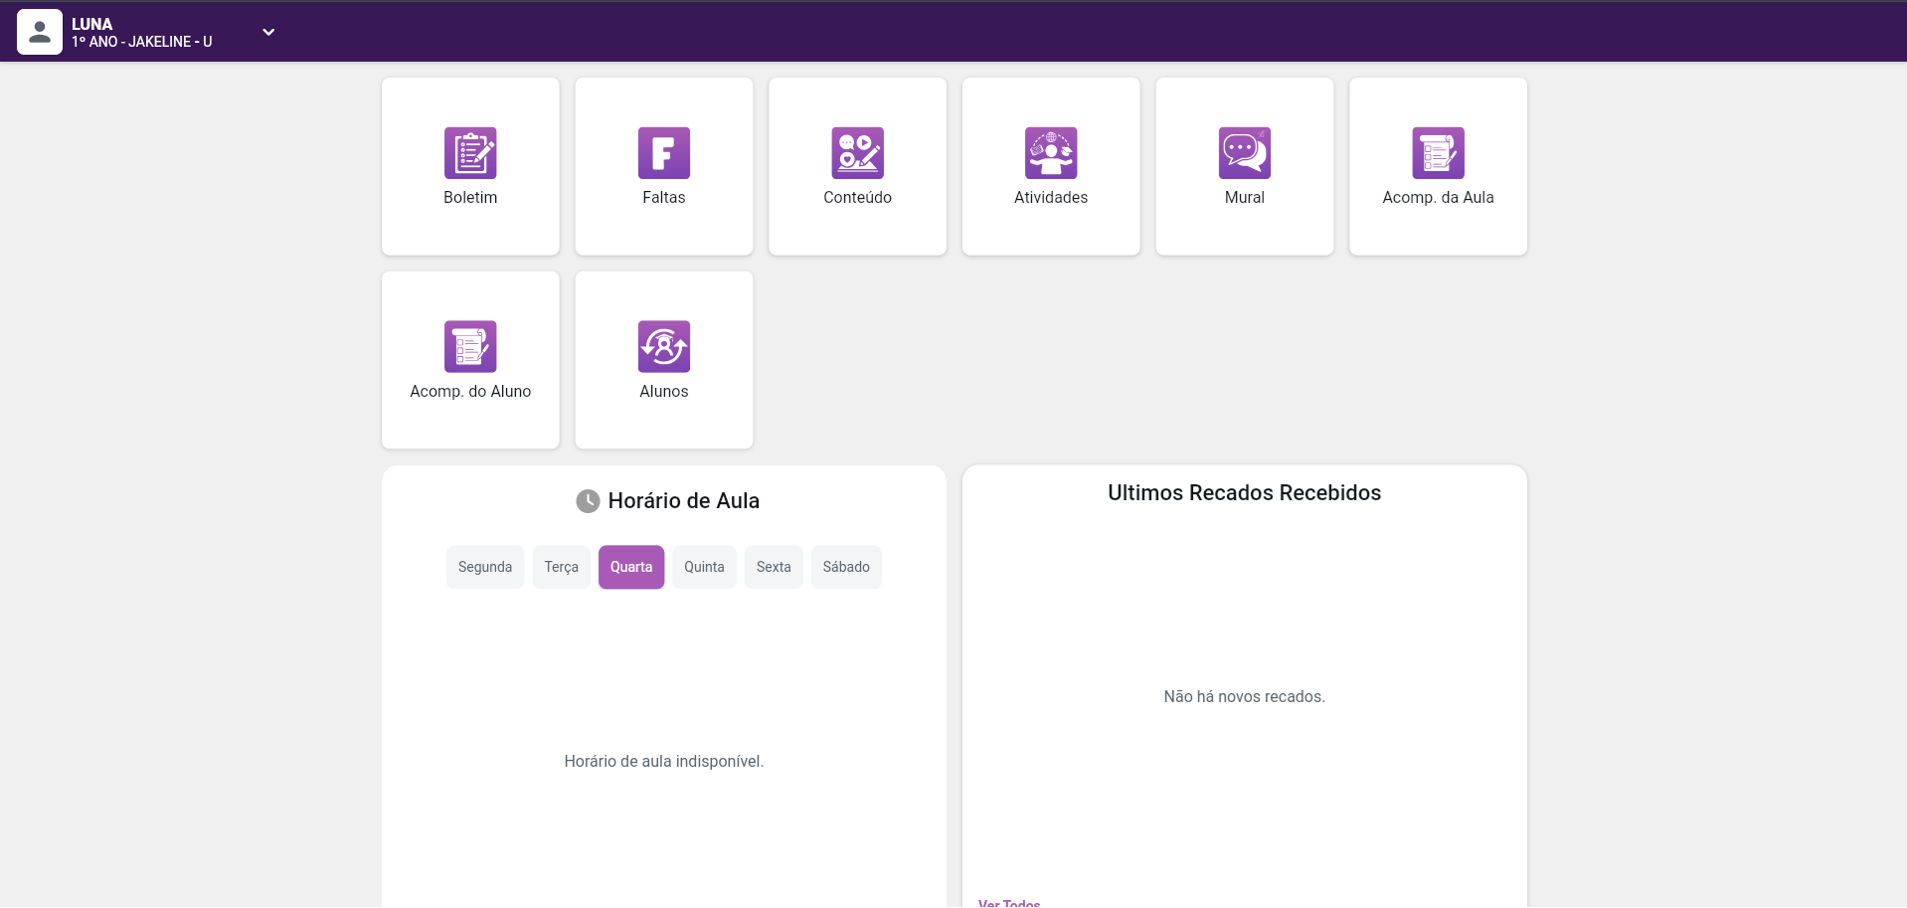The image size is (1907, 908).
Task: Switch schedule to Sexta
Action: pyautogui.click(x=774, y=567)
